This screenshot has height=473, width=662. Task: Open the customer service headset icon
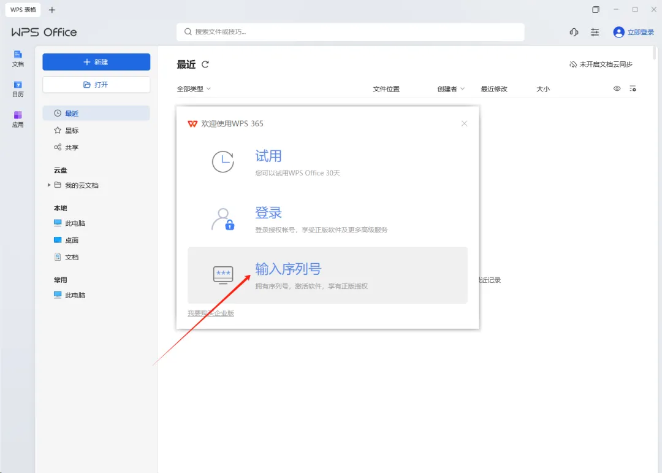tap(574, 32)
